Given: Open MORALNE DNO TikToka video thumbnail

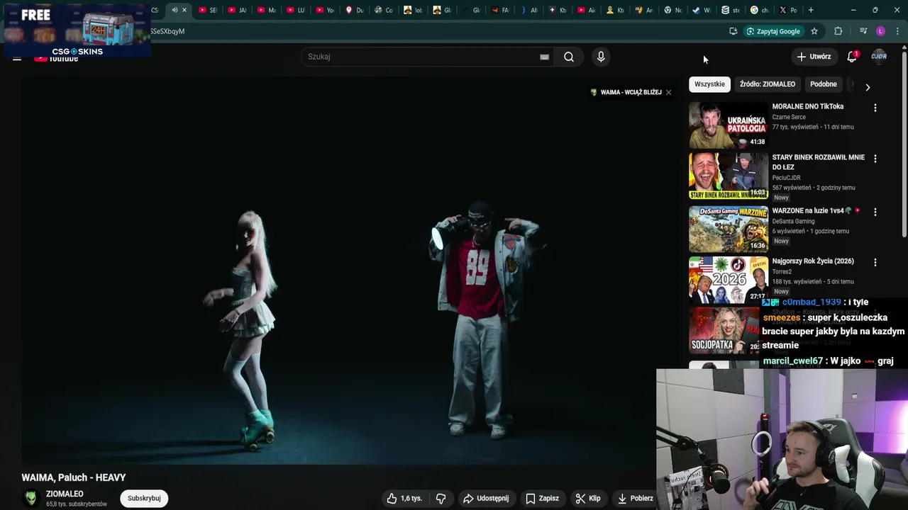Looking at the screenshot, I should 729,125.
